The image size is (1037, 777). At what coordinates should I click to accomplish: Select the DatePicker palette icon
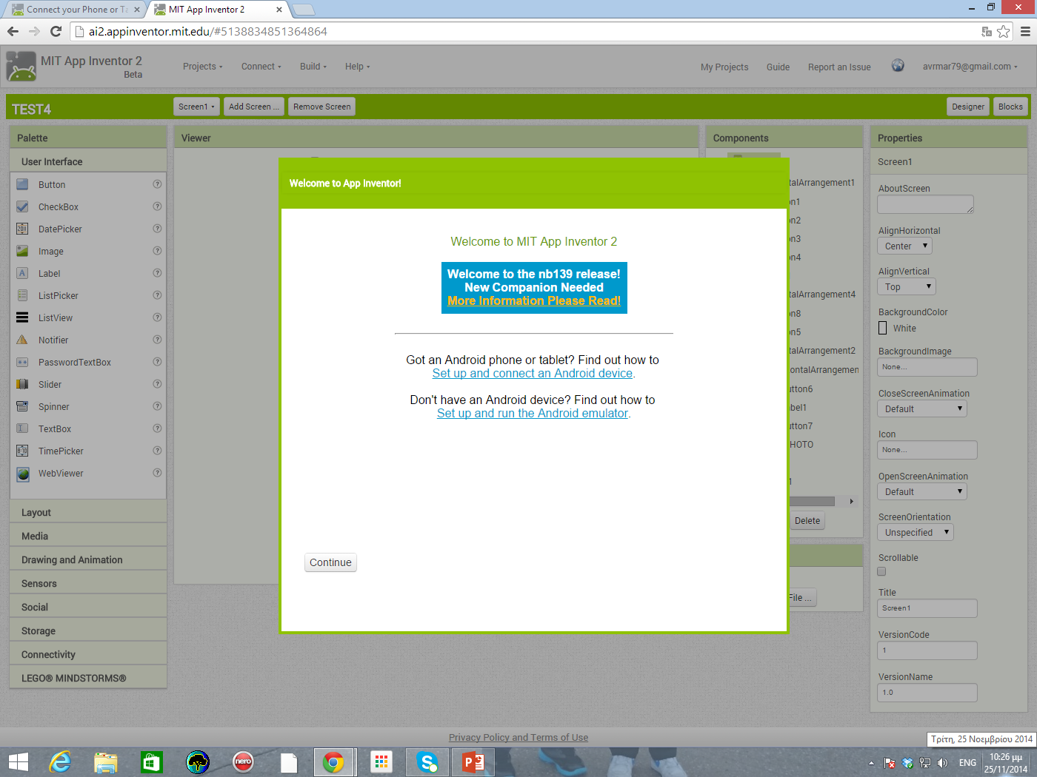[23, 229]
